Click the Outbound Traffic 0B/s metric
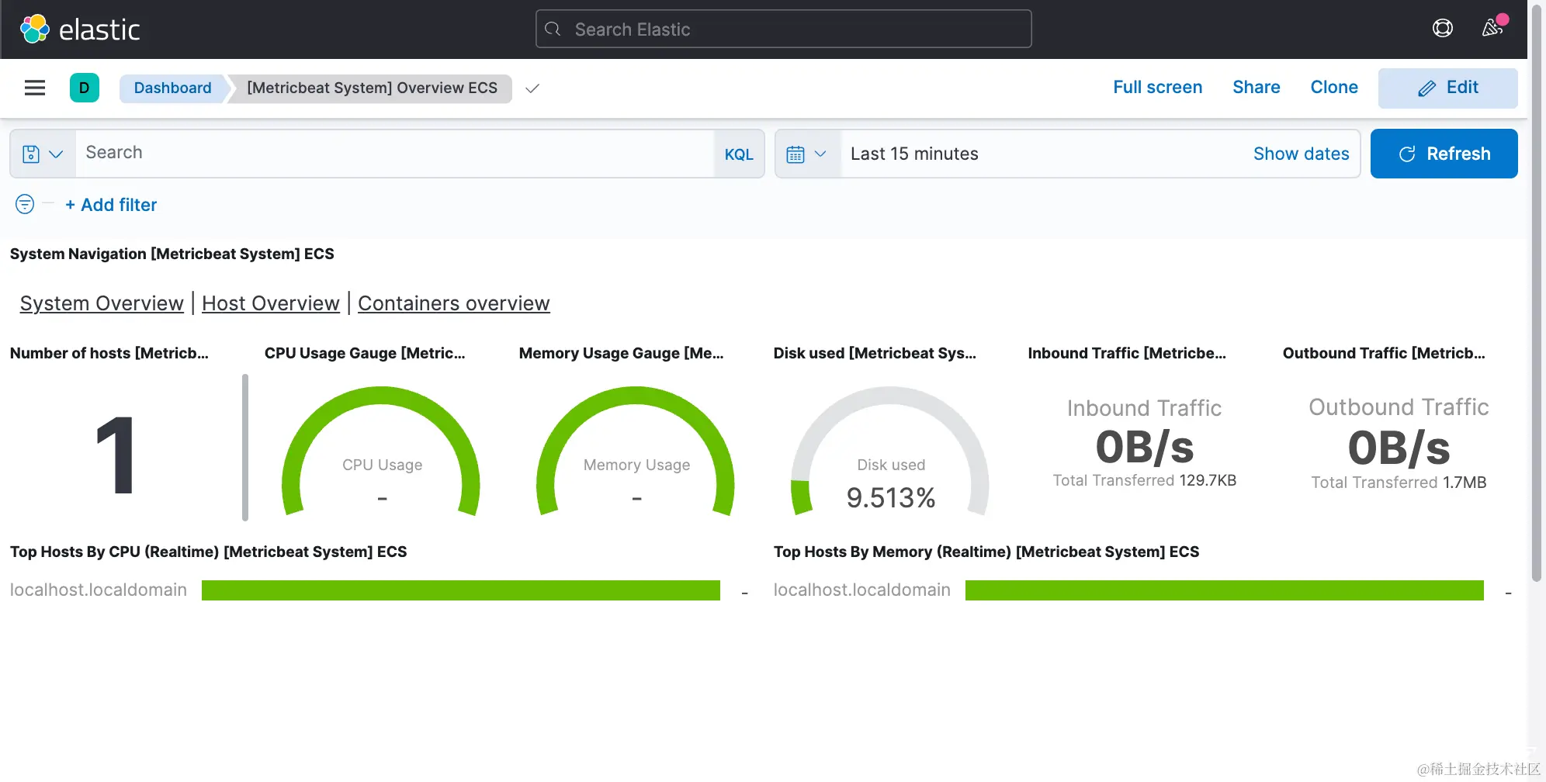 pyautogui.click(x=1399, y=448)
